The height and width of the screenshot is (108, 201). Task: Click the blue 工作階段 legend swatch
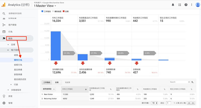tap(42, 11)
